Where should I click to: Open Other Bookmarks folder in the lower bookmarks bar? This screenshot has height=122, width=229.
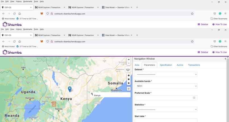pos(219,47)
